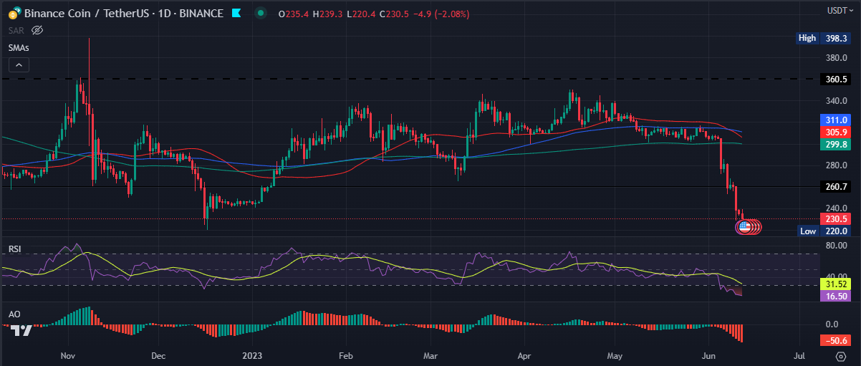861x366 pixels.
Task: Click the yellow 31.52 RSI average value tag
Action: tap(835, 284)
